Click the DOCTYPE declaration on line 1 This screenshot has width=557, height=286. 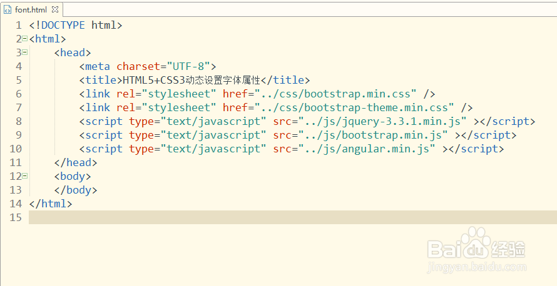point(76,25)
